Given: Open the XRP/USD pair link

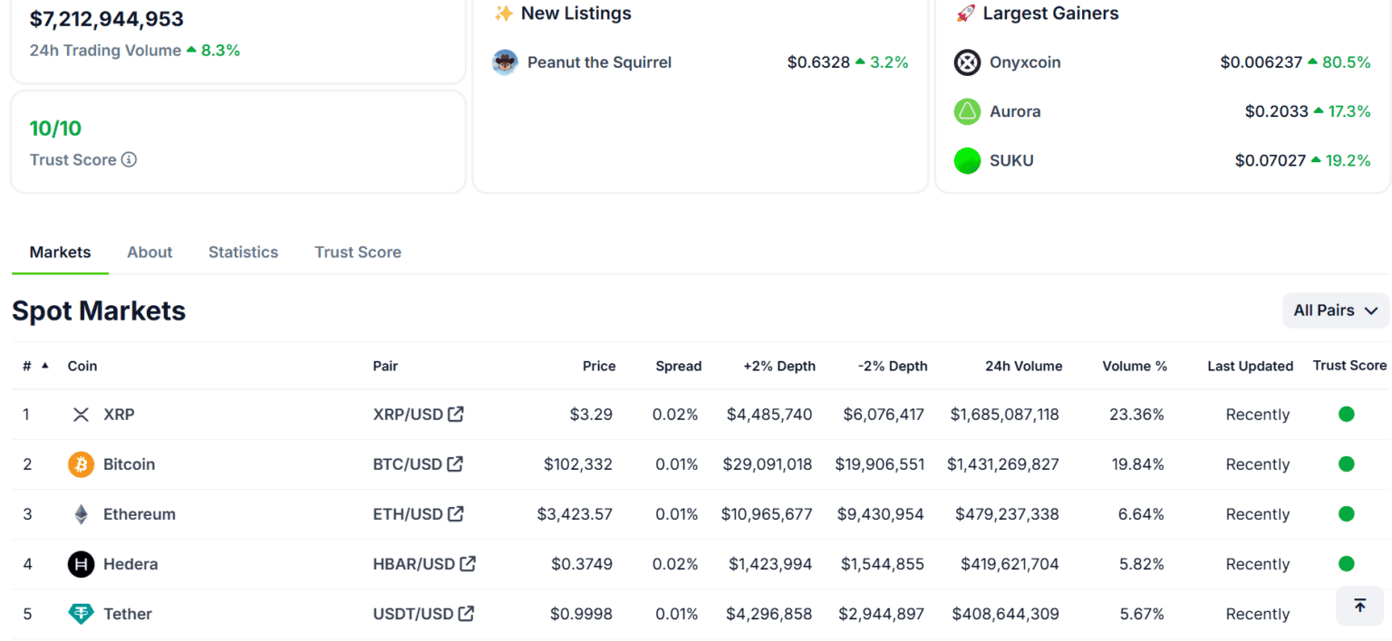Looking at the screenshot, I should tap(408, 415).
